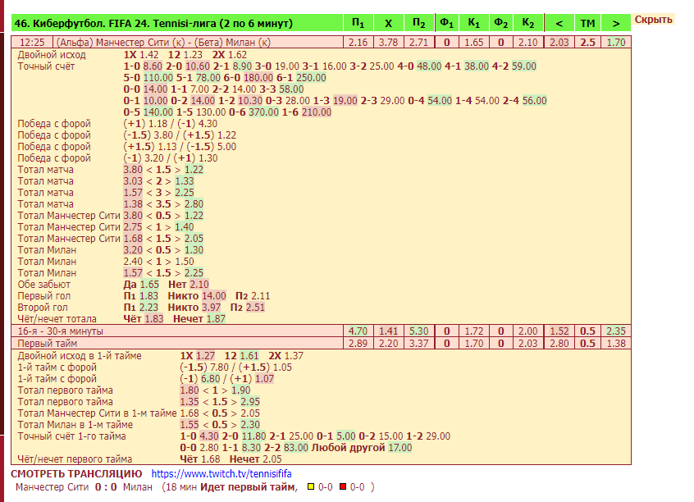Choose match total over 2 at 1.33
Image resolution: width=694 pixels, height=502 pixels.
[x=184, y=181]
